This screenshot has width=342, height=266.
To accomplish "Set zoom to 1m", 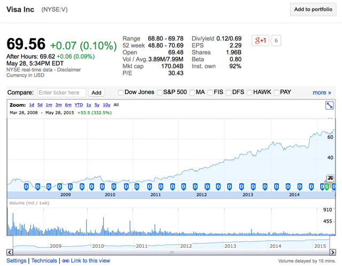I will [49, 105].
